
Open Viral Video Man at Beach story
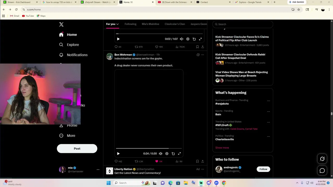pyautogui.click(x=241, y=74)
